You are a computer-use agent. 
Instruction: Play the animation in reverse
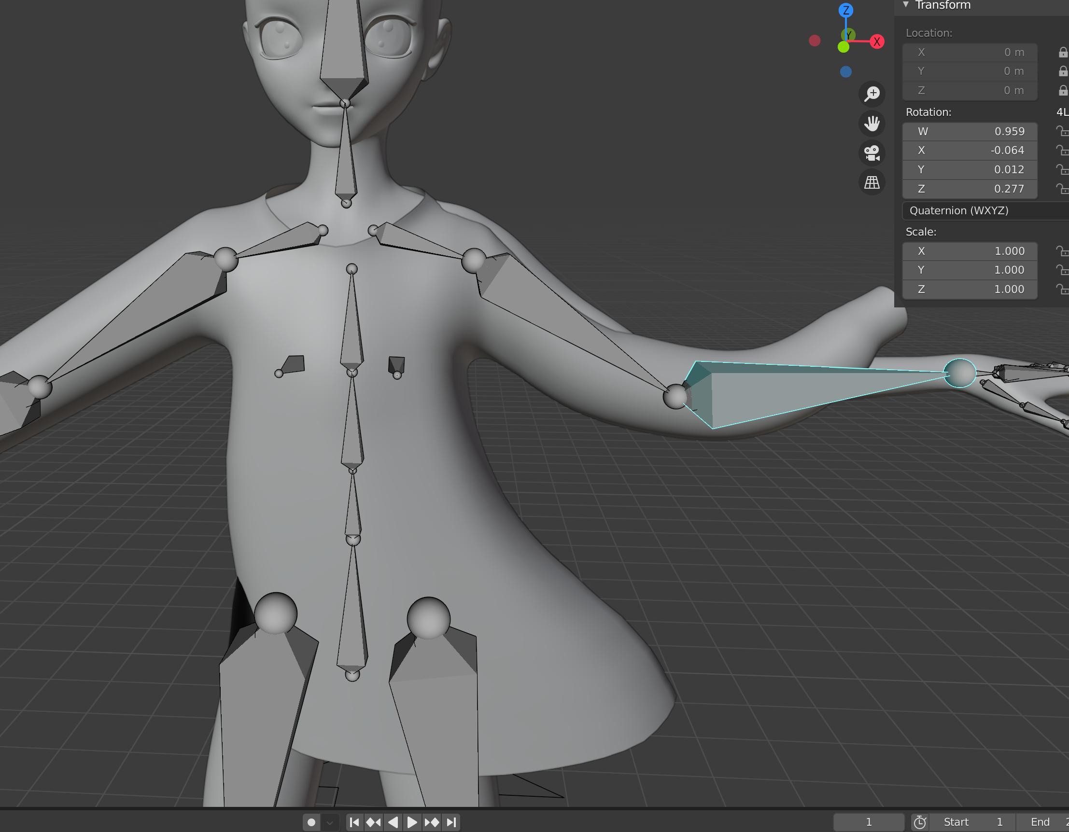(x=393, y=822)
